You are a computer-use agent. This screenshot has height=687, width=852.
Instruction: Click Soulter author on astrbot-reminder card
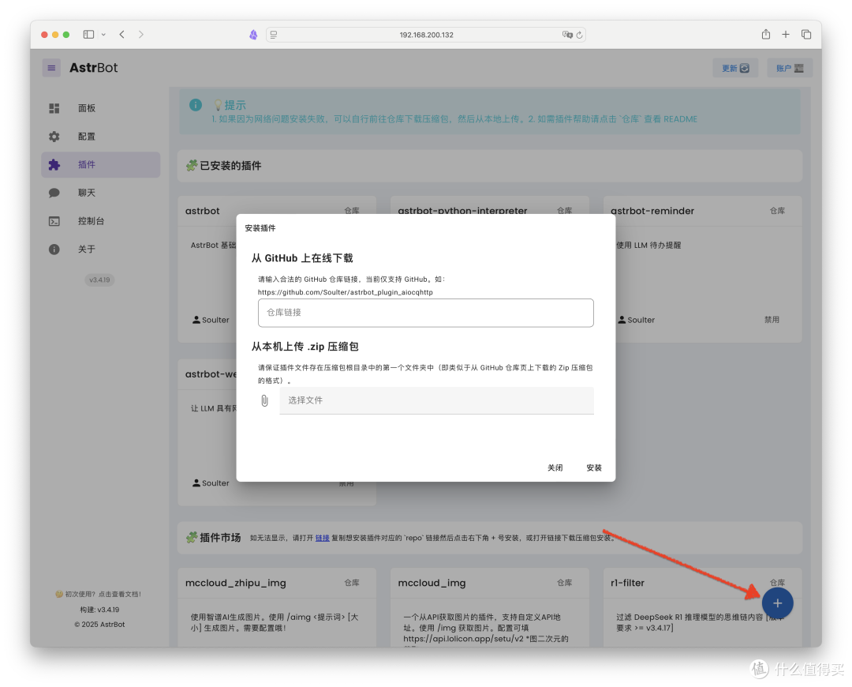point(637,320)
